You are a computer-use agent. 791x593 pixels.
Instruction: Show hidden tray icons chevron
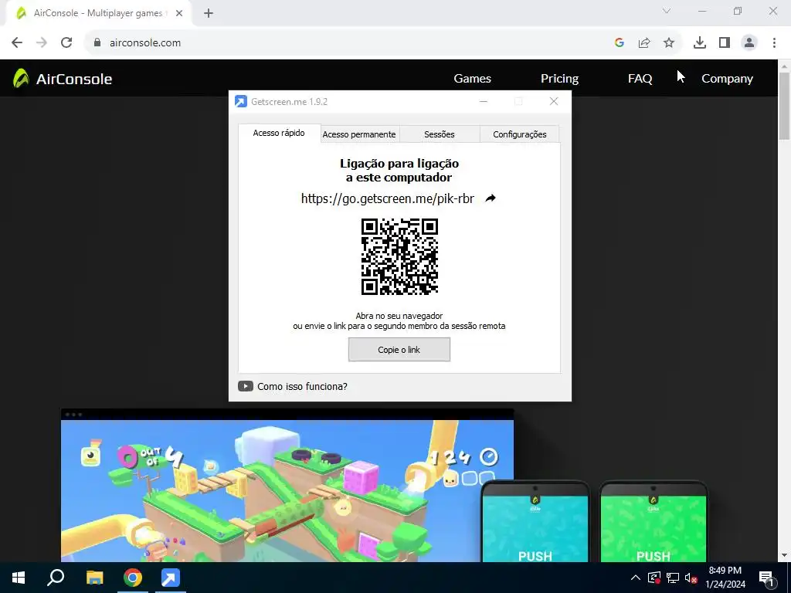pyautogui.click(x=636, y=578)
